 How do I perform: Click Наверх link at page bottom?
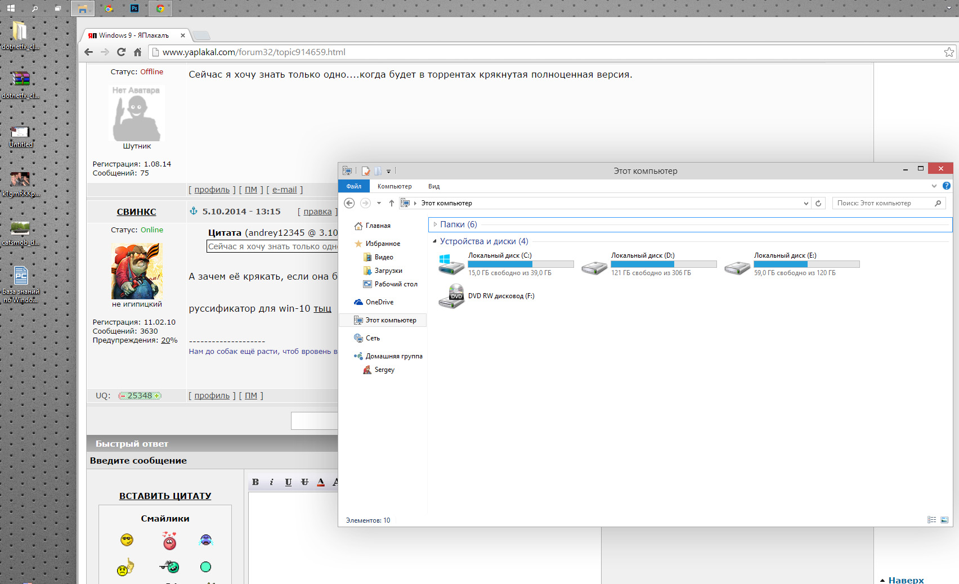point(906,579)
